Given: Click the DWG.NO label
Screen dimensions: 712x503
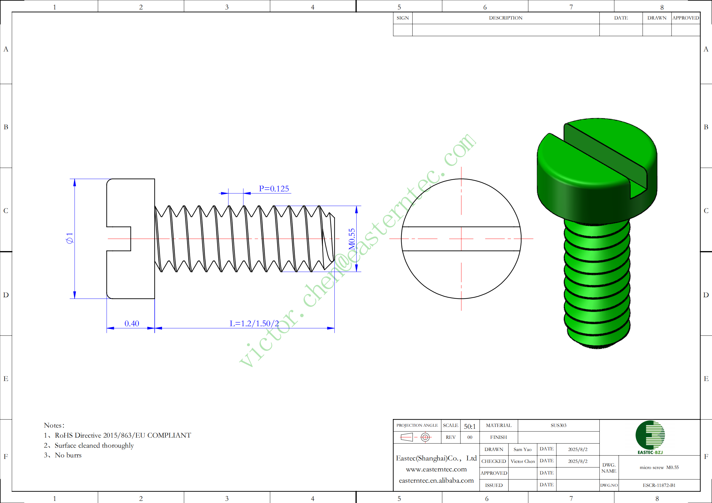Looking at the screenshot, I should [x=609, y=485].
